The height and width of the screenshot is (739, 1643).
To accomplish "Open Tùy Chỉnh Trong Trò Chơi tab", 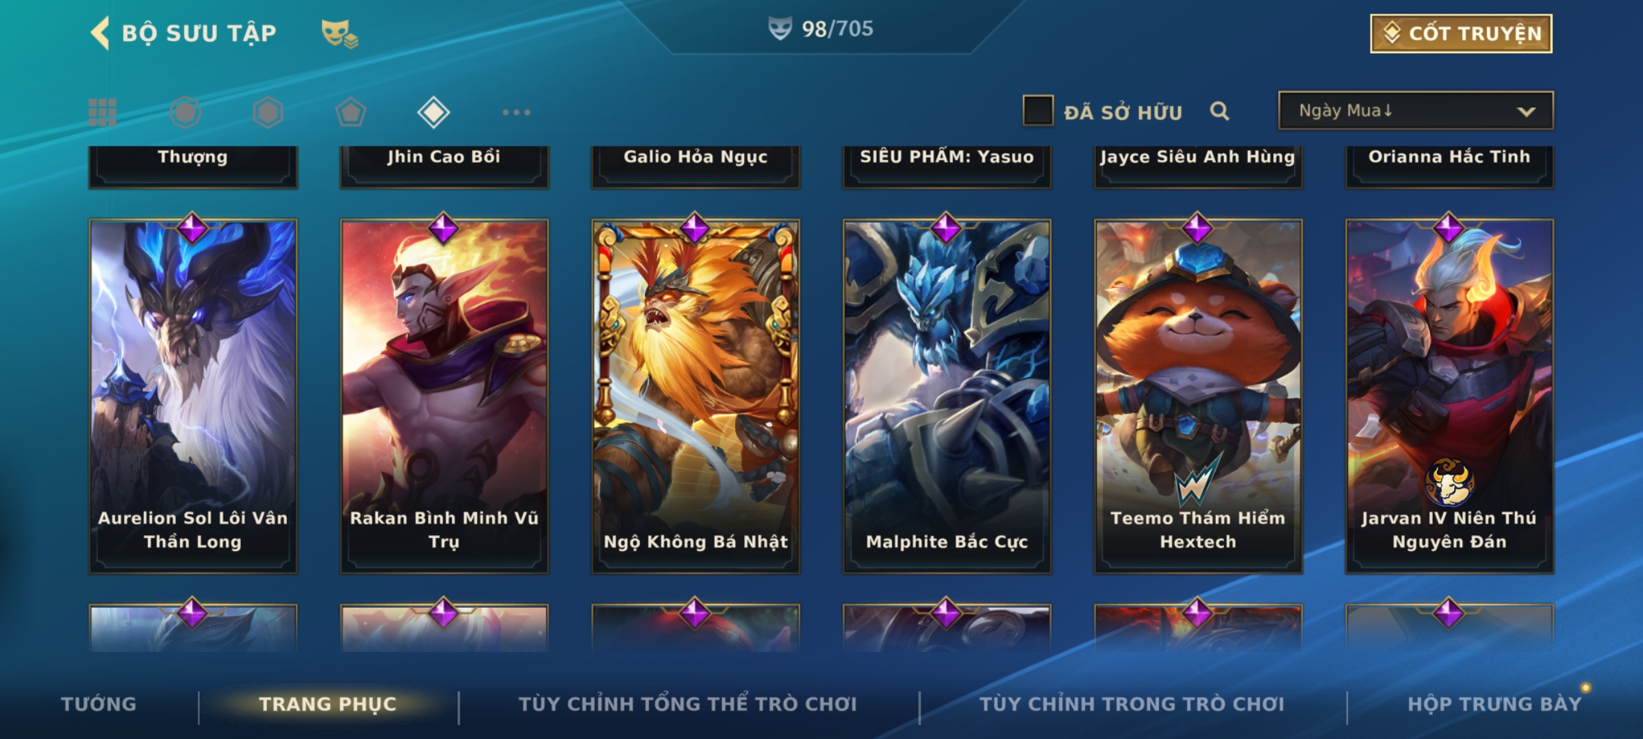I will tap(1132, 704).
